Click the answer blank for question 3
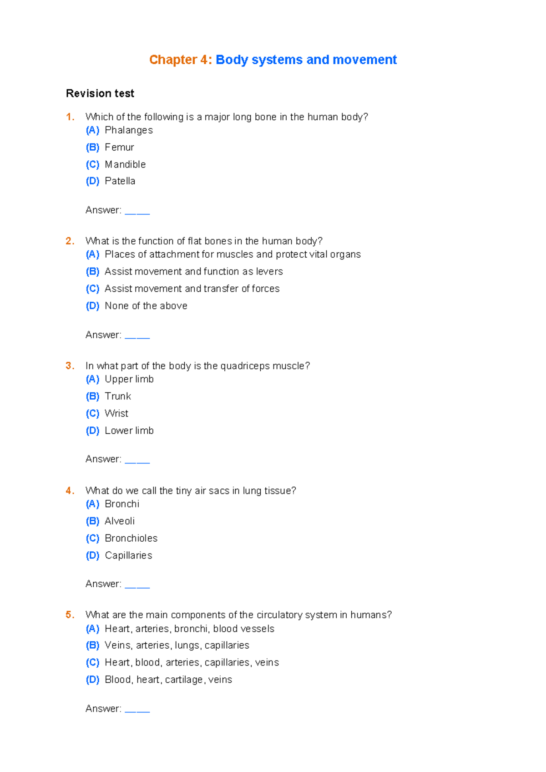Image resolution: width=546 pixels, height=772 pixels. [x=137, y=460]
